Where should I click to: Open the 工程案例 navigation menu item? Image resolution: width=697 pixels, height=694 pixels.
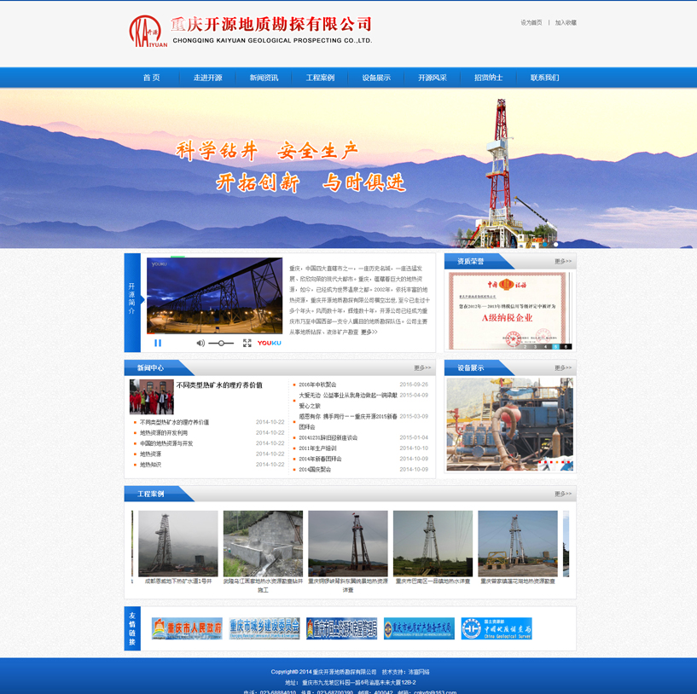point(320,78)
